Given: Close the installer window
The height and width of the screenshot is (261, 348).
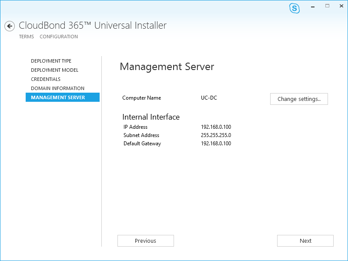Looking at the screenshot, I should [x=341, y=6].
